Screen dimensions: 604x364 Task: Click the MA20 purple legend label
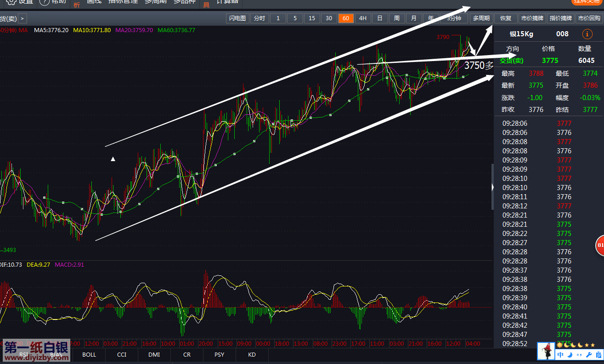click(134, 30)
